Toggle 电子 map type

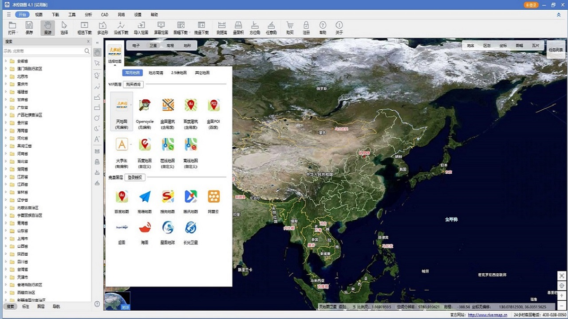136,46
